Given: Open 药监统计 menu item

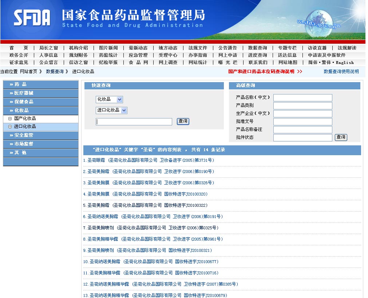Looking at the screenshot, I should coord(108,55).
